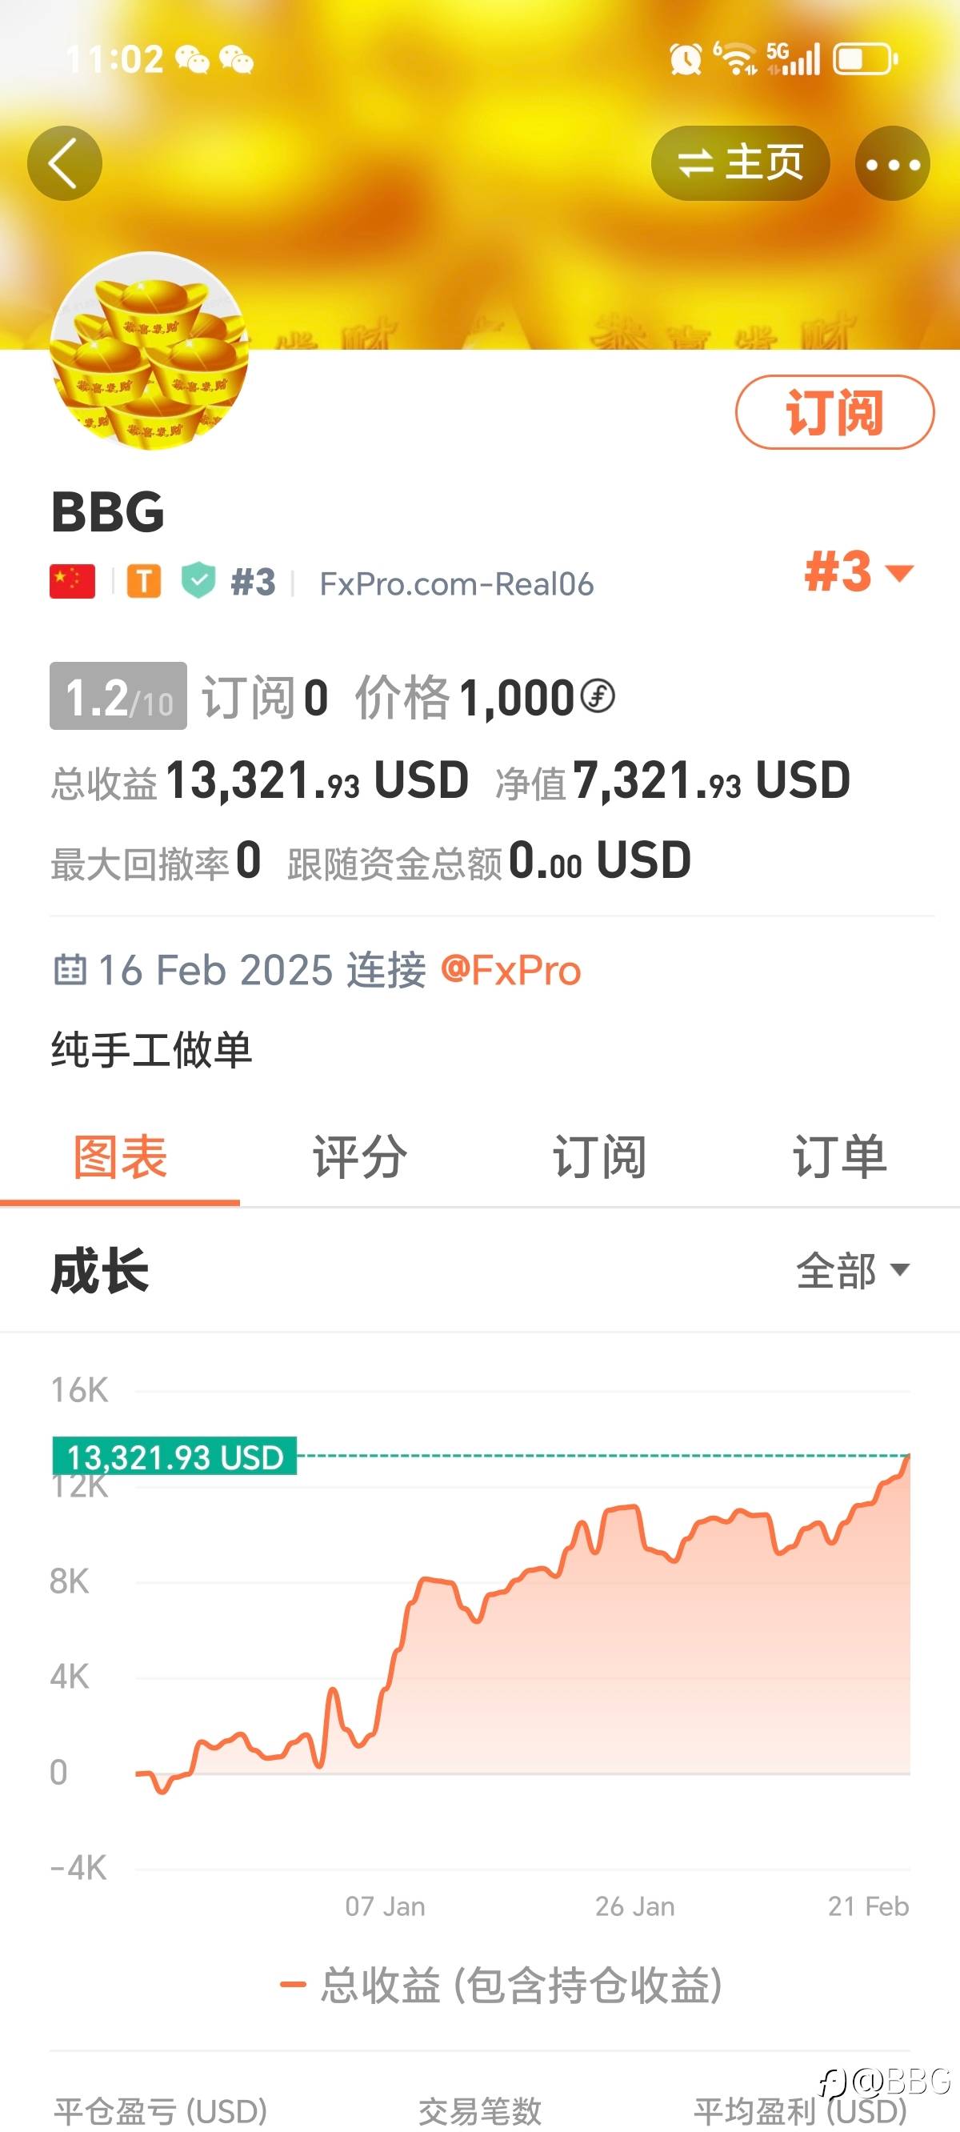Open the 订阅 tab below the profile
960x2132 pixels.
coord(599,1156)
